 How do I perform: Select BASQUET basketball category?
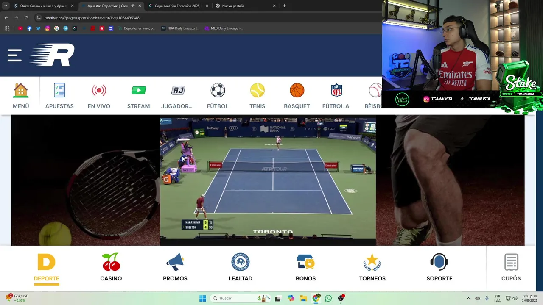click(297, 96)
